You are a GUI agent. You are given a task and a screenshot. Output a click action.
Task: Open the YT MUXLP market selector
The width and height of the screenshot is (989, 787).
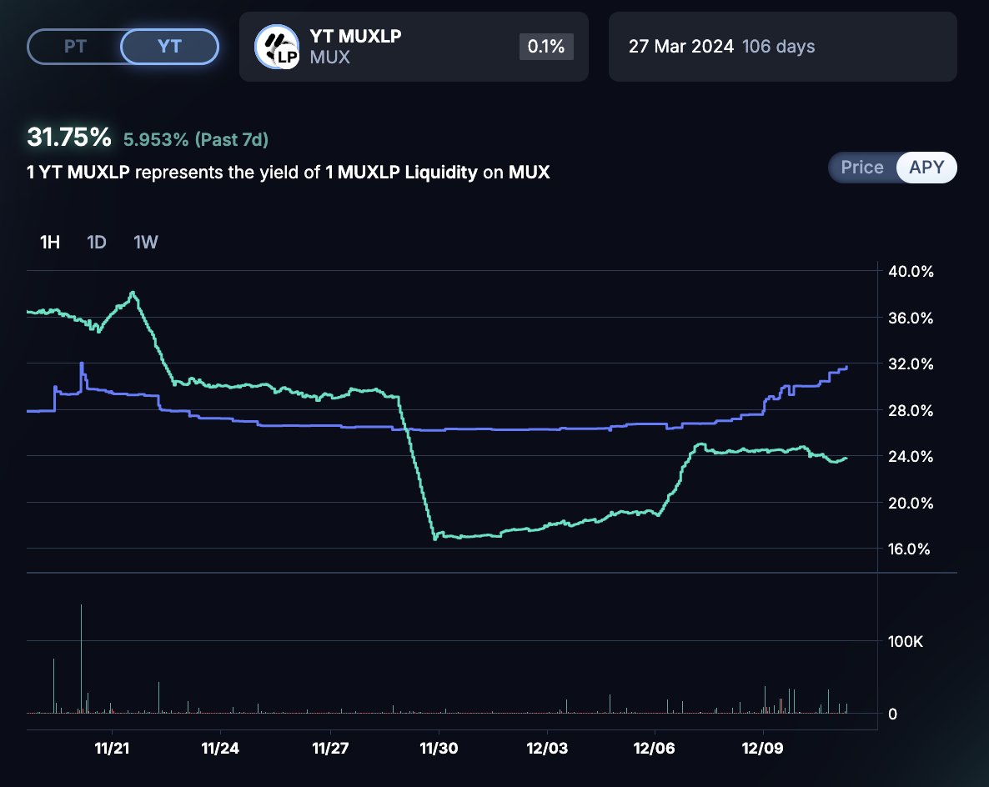point(414,47)
